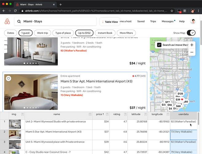Open the longitude column filter dropdown
The height and width of the screenshot is (154, 202).
(168, 114)
